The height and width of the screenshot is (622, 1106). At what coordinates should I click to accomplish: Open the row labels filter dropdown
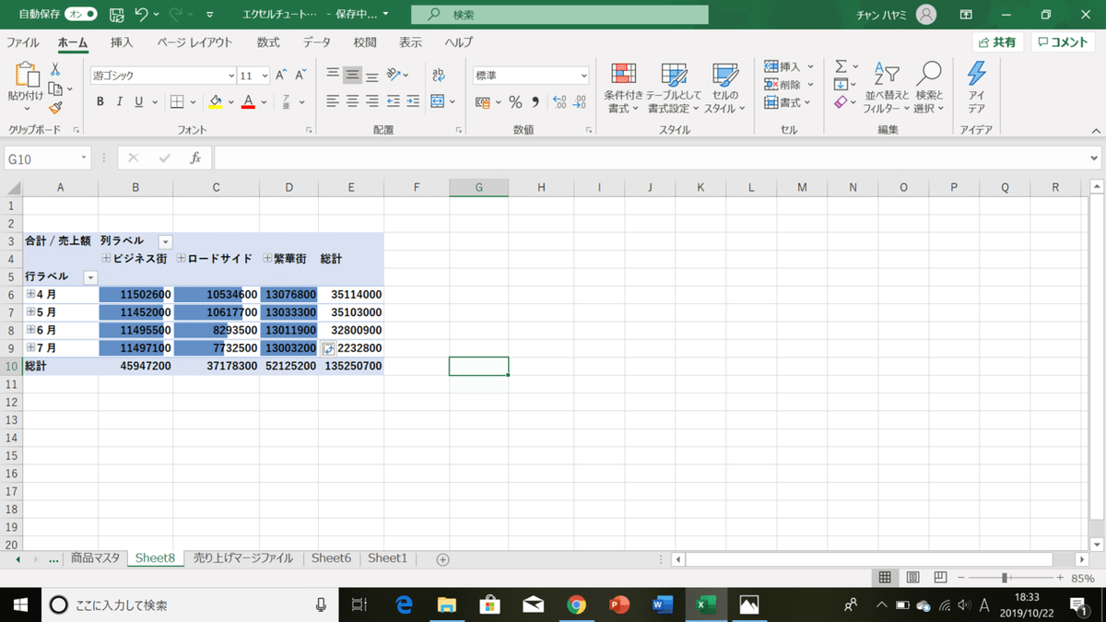coord(90,276)
